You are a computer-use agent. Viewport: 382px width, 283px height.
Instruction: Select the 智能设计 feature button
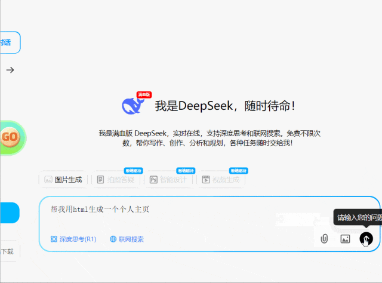tap(168, 180)
